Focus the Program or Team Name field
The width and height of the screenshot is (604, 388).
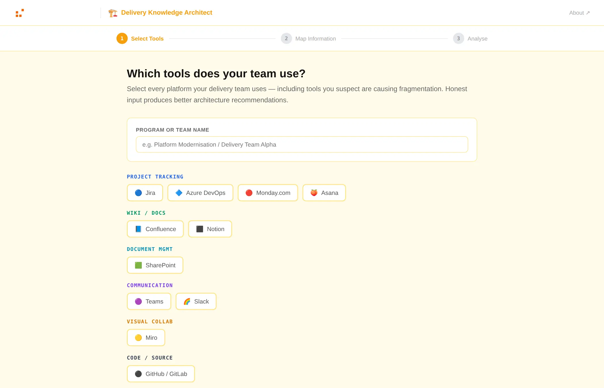(302, 145)
